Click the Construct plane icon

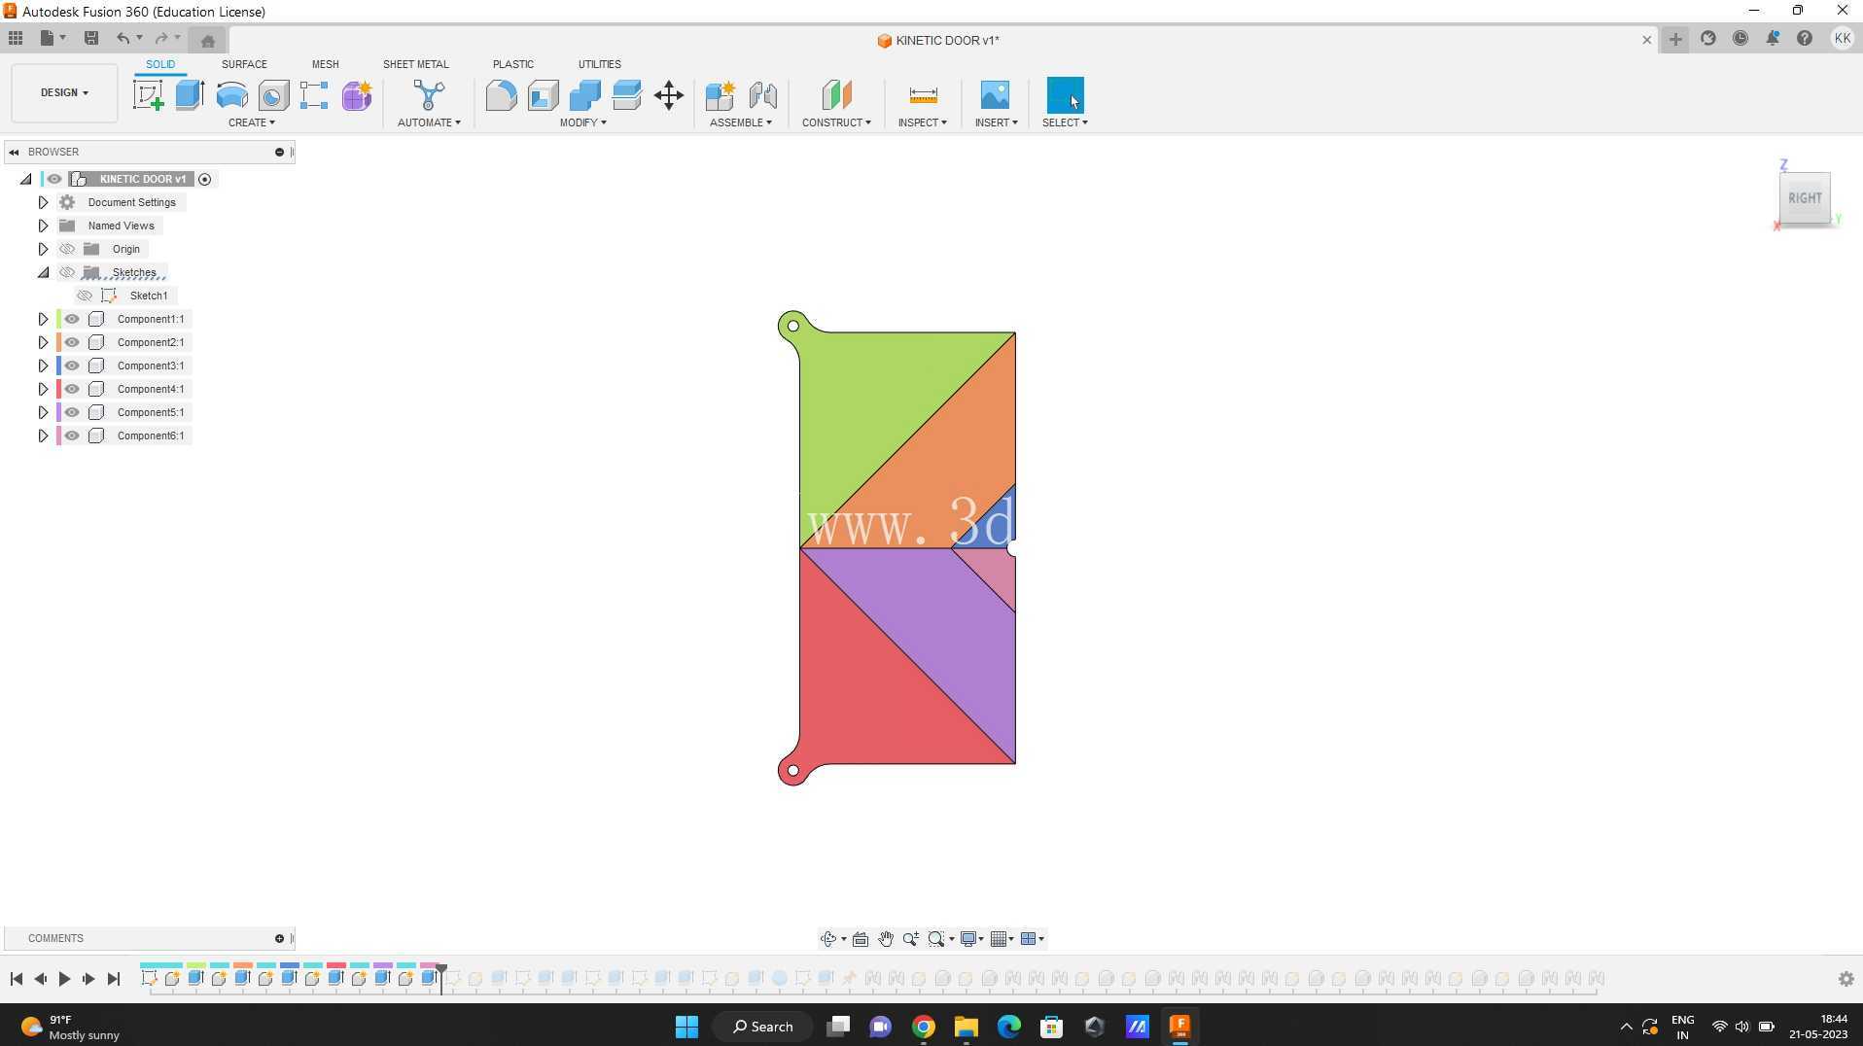tap(836, 95)
